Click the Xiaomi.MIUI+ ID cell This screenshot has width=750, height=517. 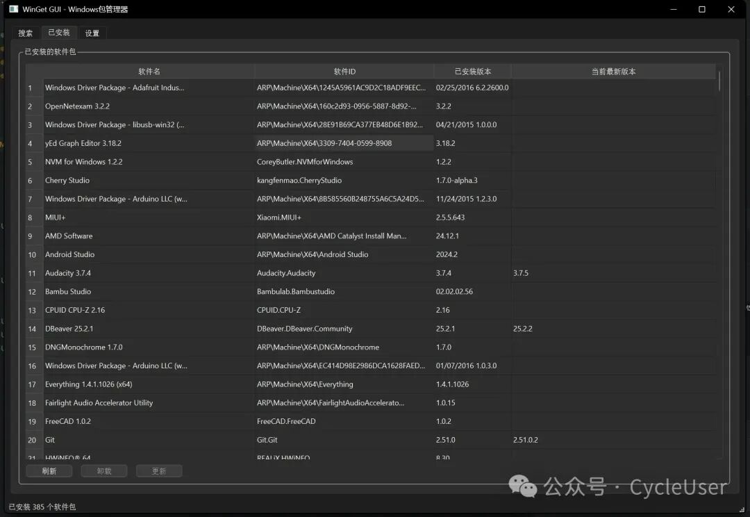tap(344, 218)
